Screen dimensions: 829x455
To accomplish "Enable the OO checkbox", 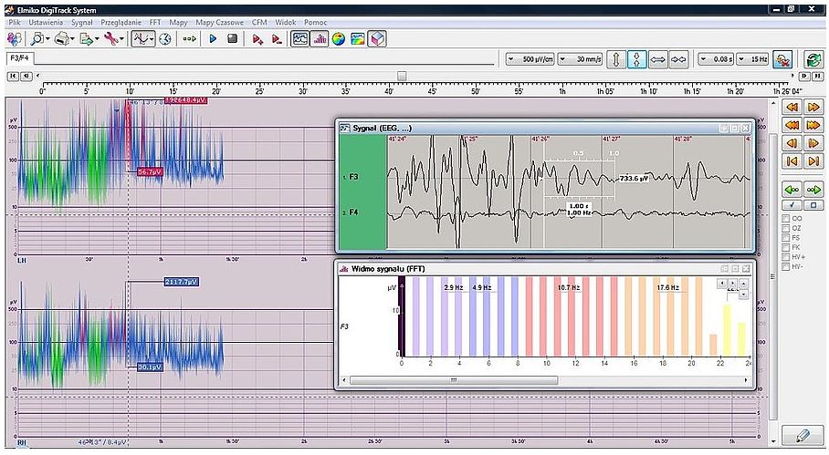I will click(x=784, y=219).
